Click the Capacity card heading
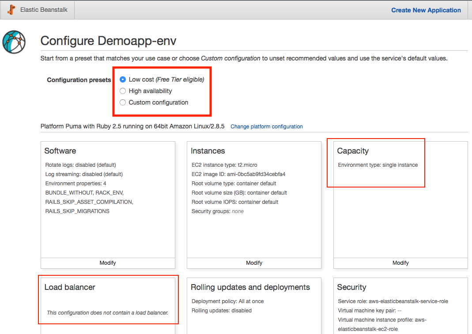Image resolution: width=472 pixels, height=334 pixels. (x=352, y=151)
